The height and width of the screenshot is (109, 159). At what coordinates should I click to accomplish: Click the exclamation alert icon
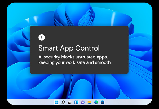pos(42,37)
